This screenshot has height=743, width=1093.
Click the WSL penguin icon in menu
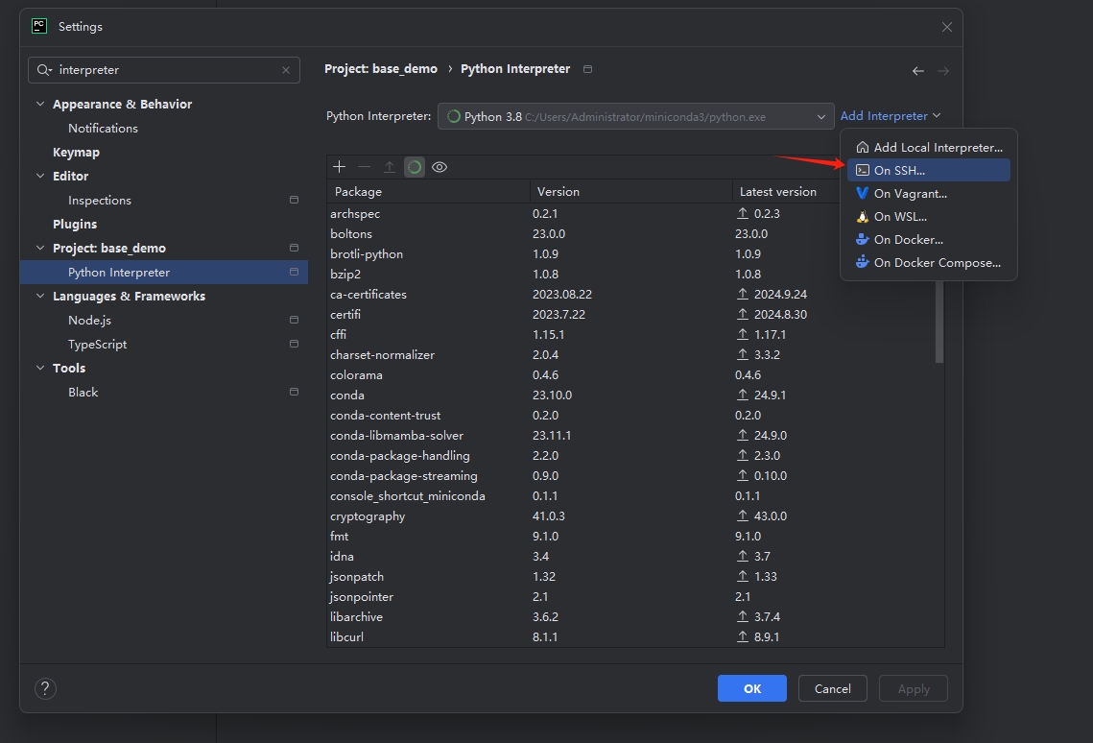pos(863,217)
